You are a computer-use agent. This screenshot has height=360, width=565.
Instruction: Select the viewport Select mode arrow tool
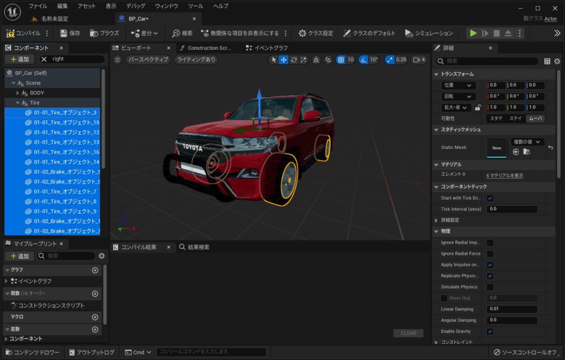tap(274, 60)
